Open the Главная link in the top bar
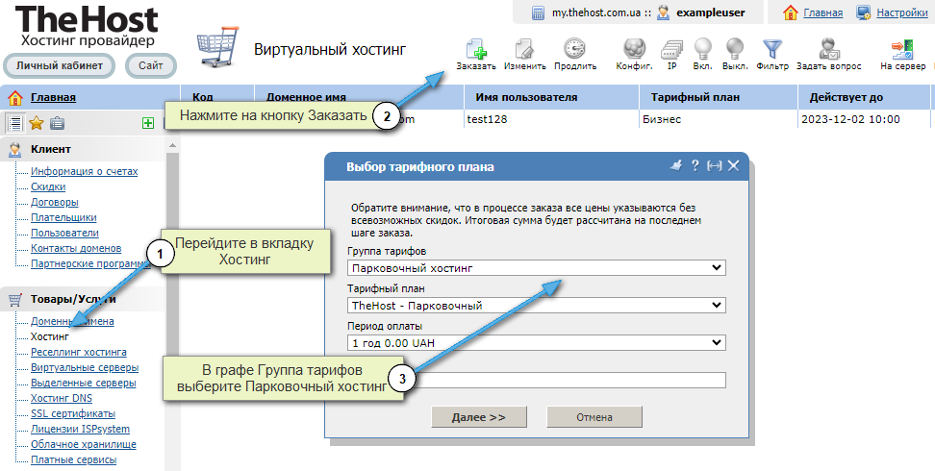Viewport: 935px width, 471px height. [822, 12]
